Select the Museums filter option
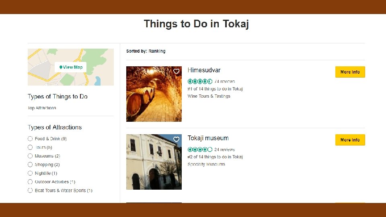The image size is (386, 217). [30, 156]
